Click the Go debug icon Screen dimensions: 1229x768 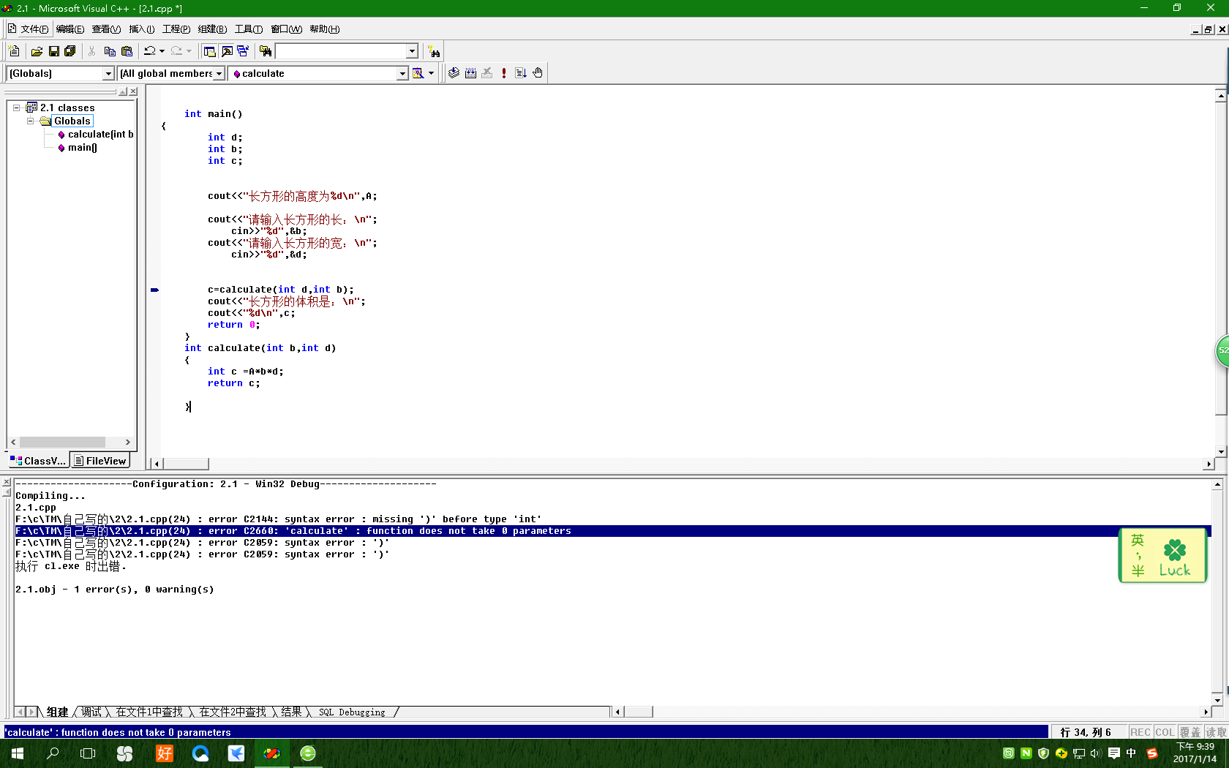pos(521,73)
